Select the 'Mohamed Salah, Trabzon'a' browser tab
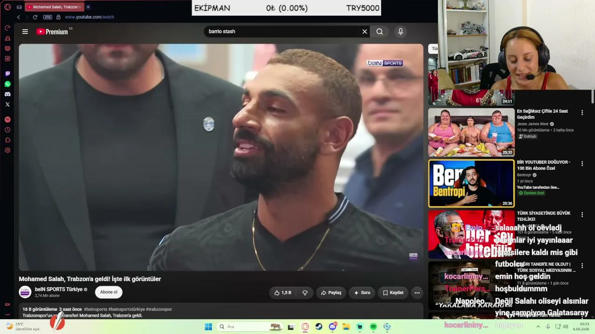 coord(54,7)
